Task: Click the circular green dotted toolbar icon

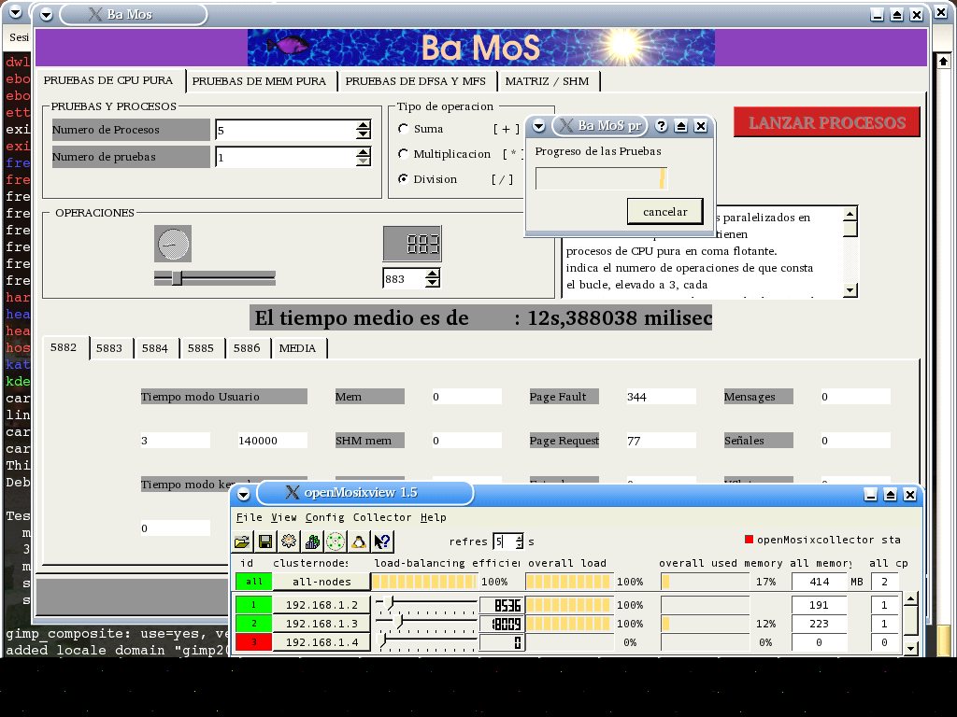Action: tap(335, 541)
